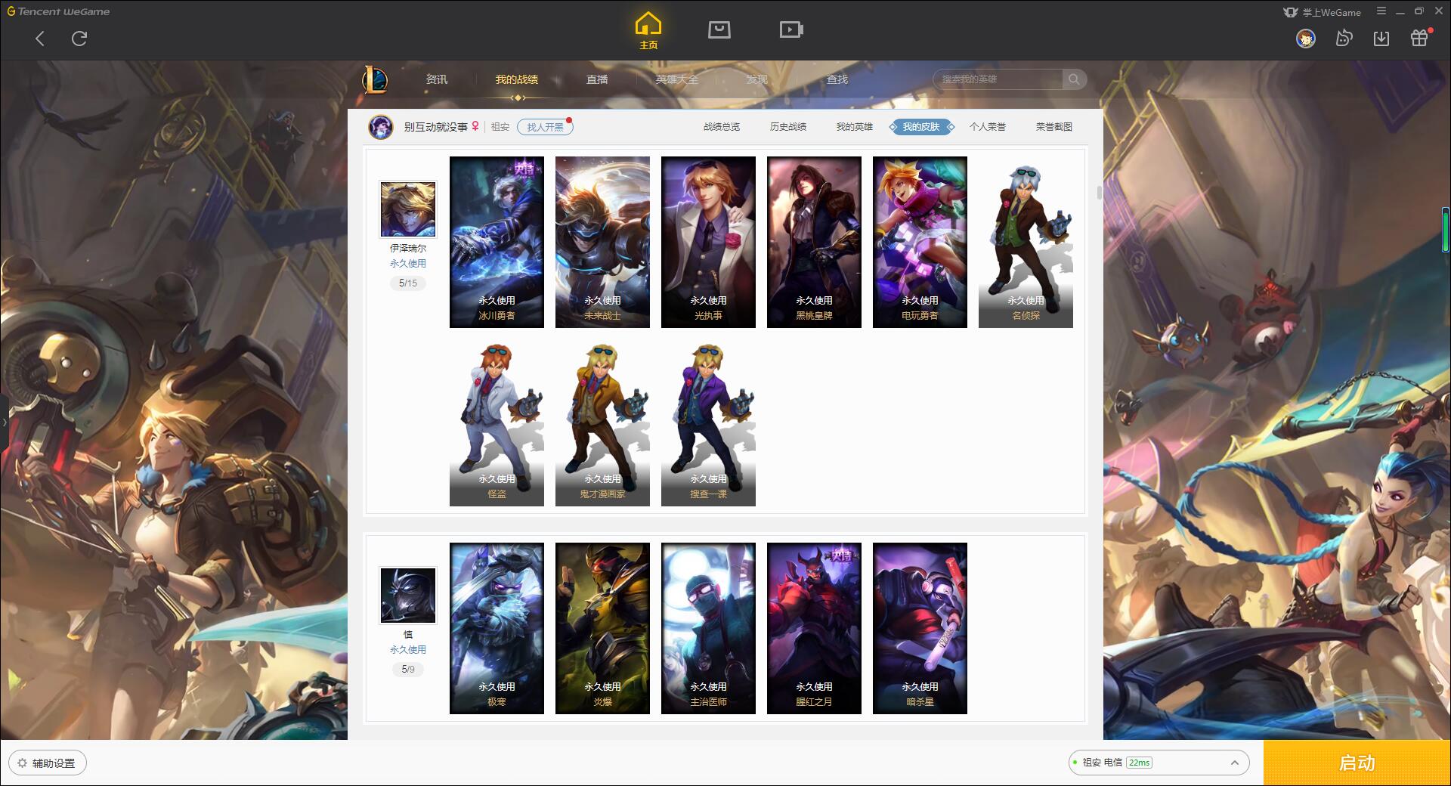
Task: Open the gift box icon
Action: coord(1419,38)
